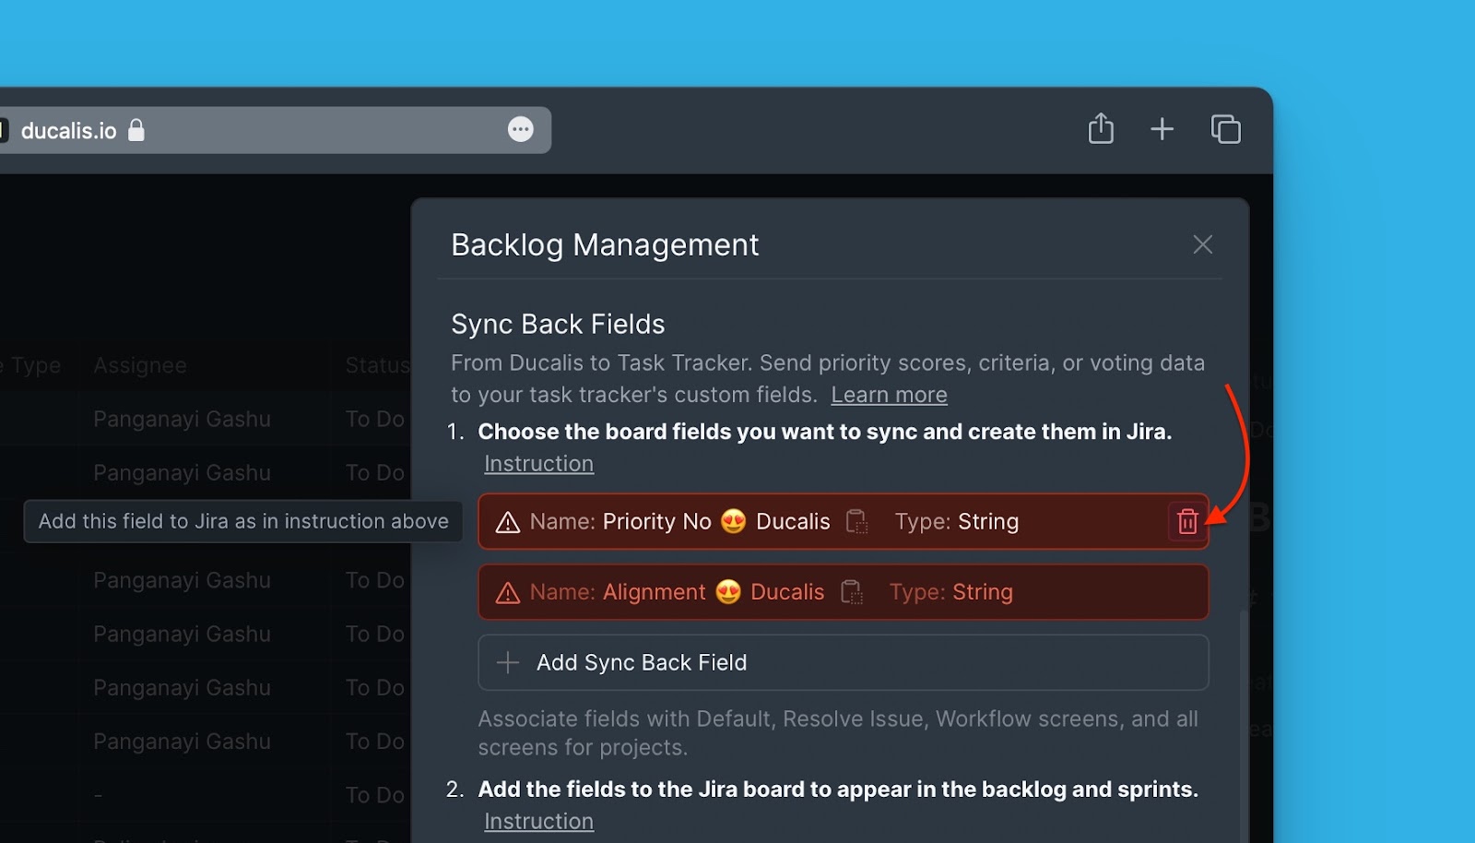The width and height of the screenshot is (1475, 843).
Task: Click plus icon in Add Sync Back Field
Action: (x=508, y=662)
